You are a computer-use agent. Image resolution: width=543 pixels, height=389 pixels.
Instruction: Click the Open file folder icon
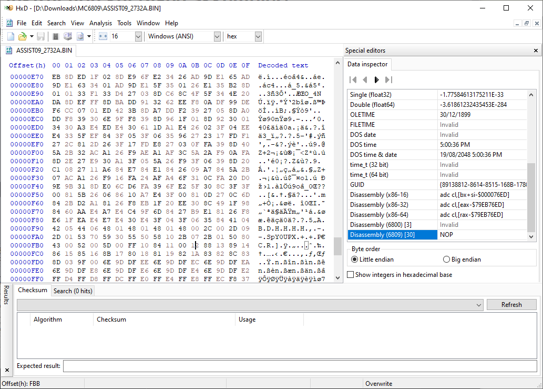(22, 36)
